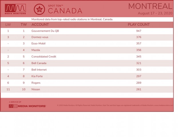The width and height of the screenshot is (178, 137).
Task: Click the Dormez-vous account entry
Action: coord(40,37)
